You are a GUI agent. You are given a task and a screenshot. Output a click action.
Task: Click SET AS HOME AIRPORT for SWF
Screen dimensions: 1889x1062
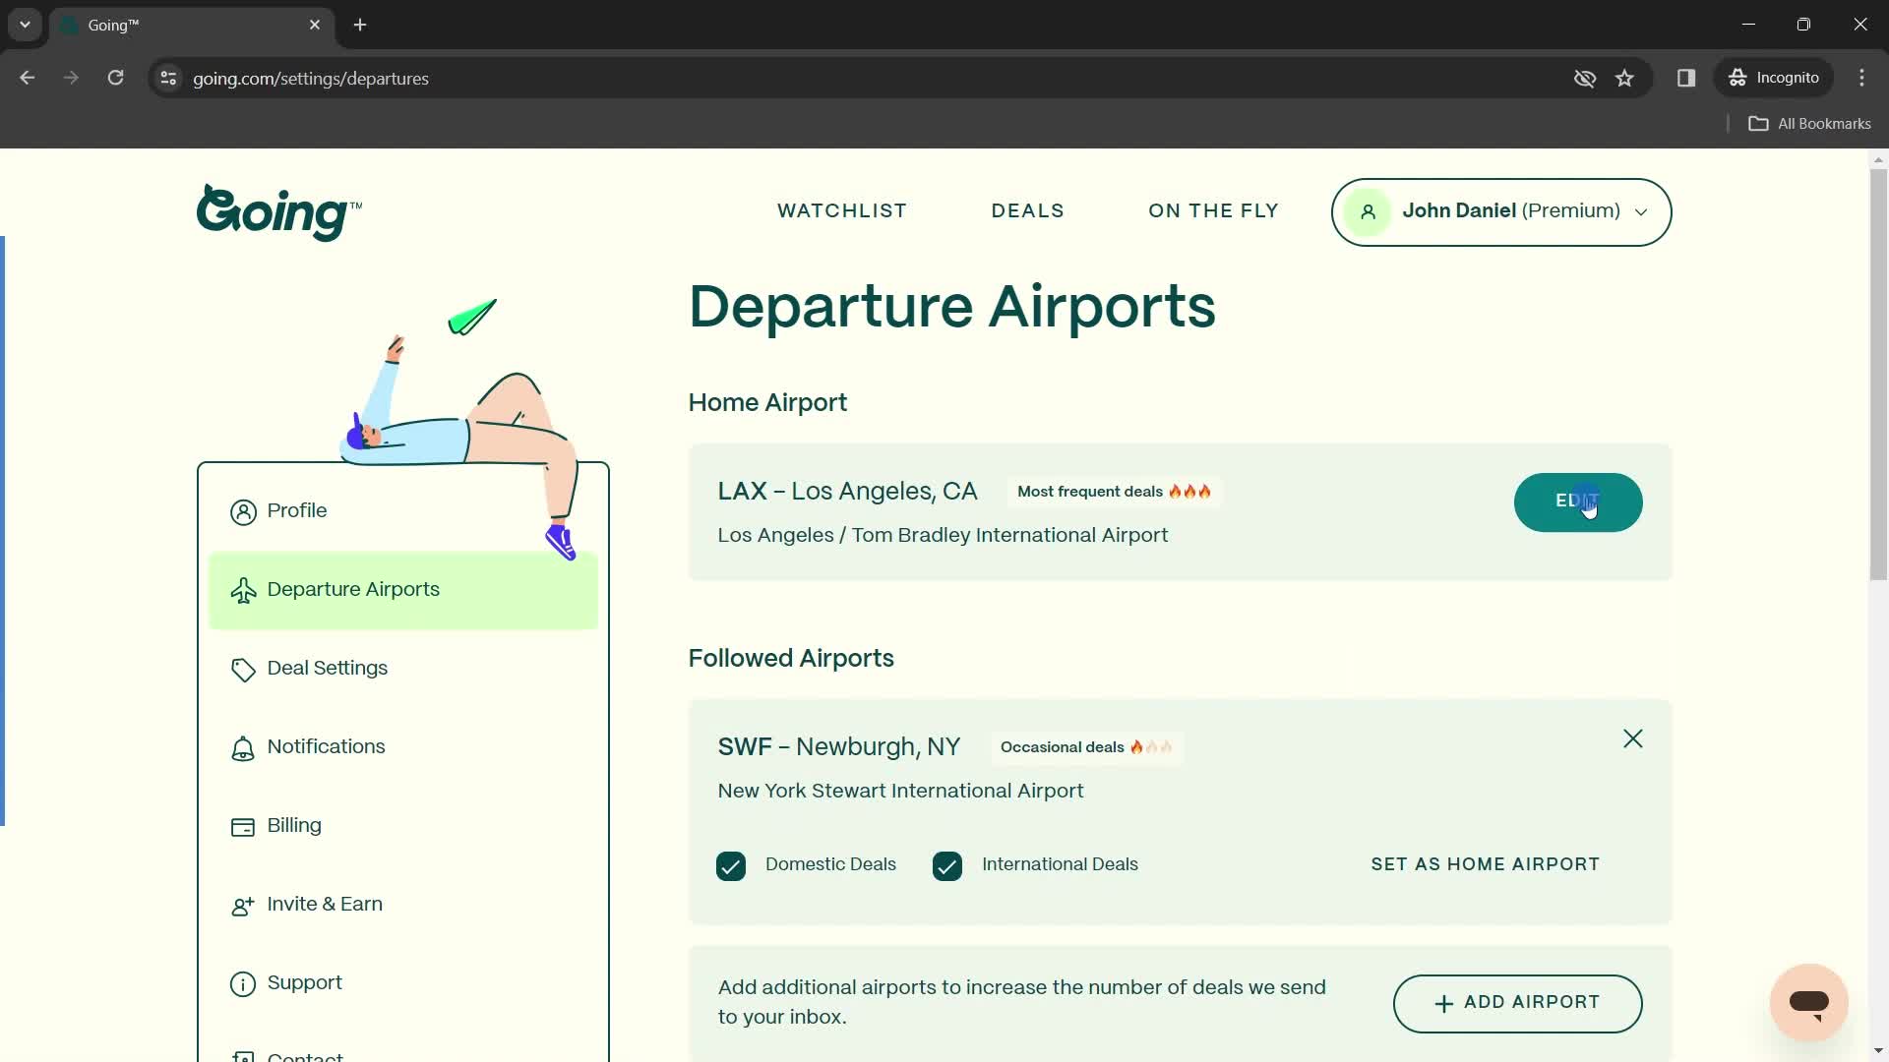click(x=1485, y=863)
